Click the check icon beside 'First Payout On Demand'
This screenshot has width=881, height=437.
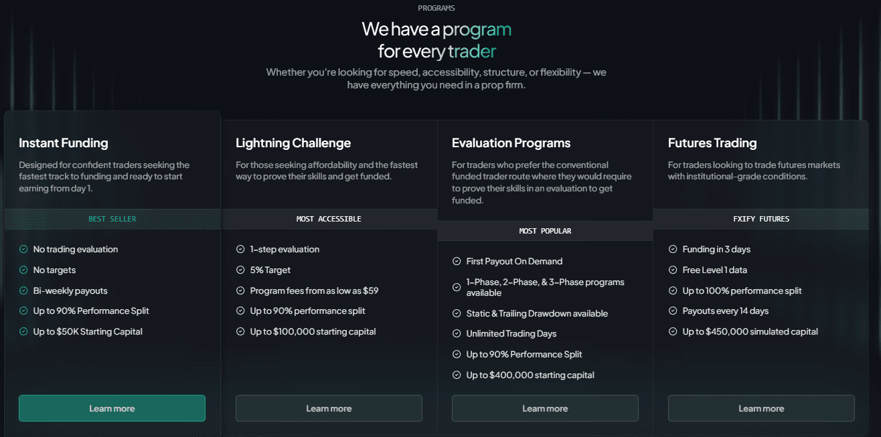(456, 261)
